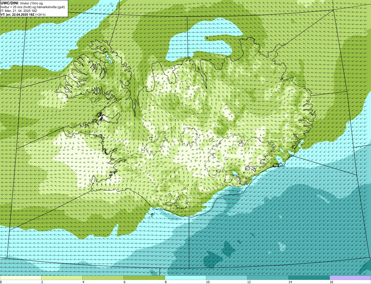
Task: Click the pale yellow 0–2 m/s legend swatch
Action: click(21, 278)
